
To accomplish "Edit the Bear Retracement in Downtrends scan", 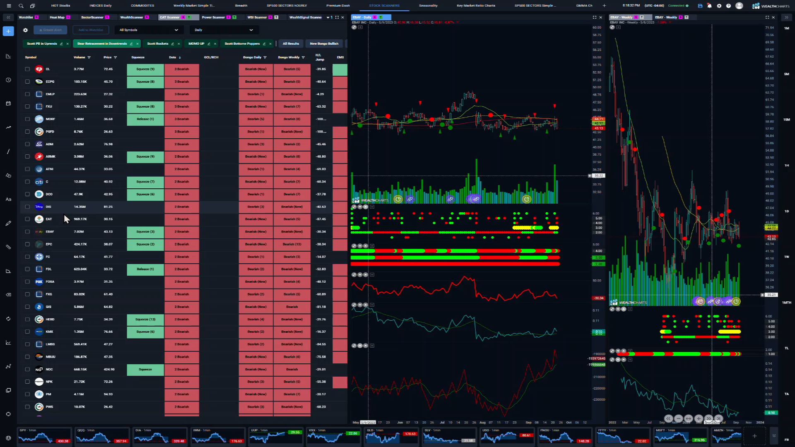I will pos(131,43).
